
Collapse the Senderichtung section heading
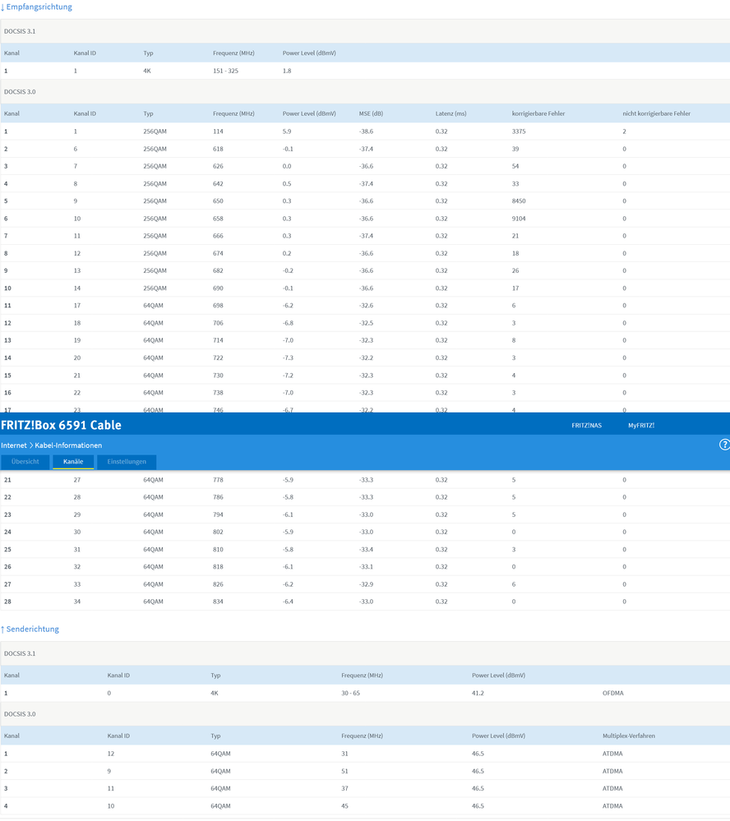pos(30,629)
